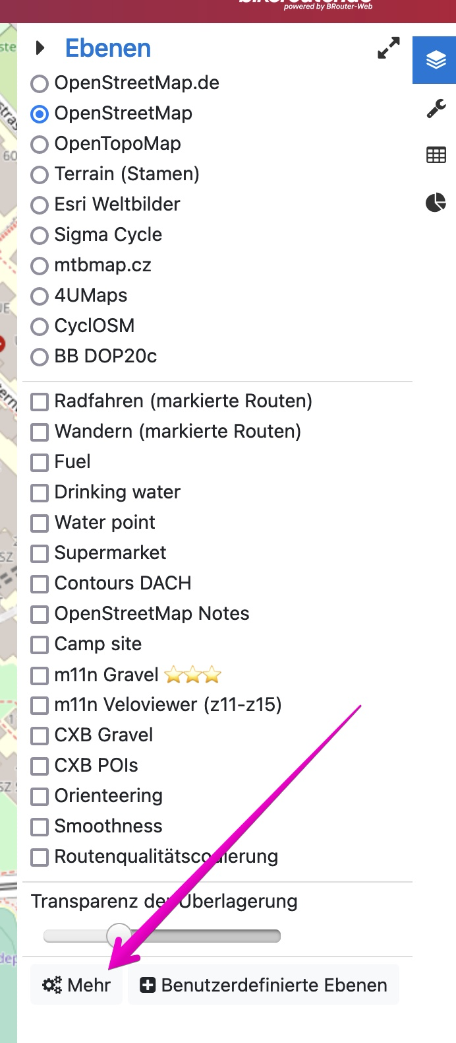
Task: Check the CXB POIs overlay
Action: [x=40, y=766]
